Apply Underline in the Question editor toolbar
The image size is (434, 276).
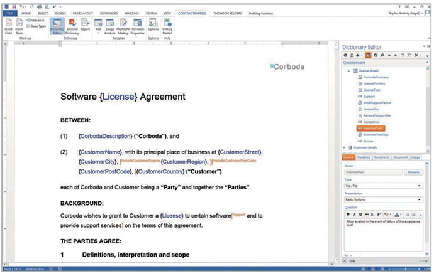pyautogui.click(x=360, y=215)
